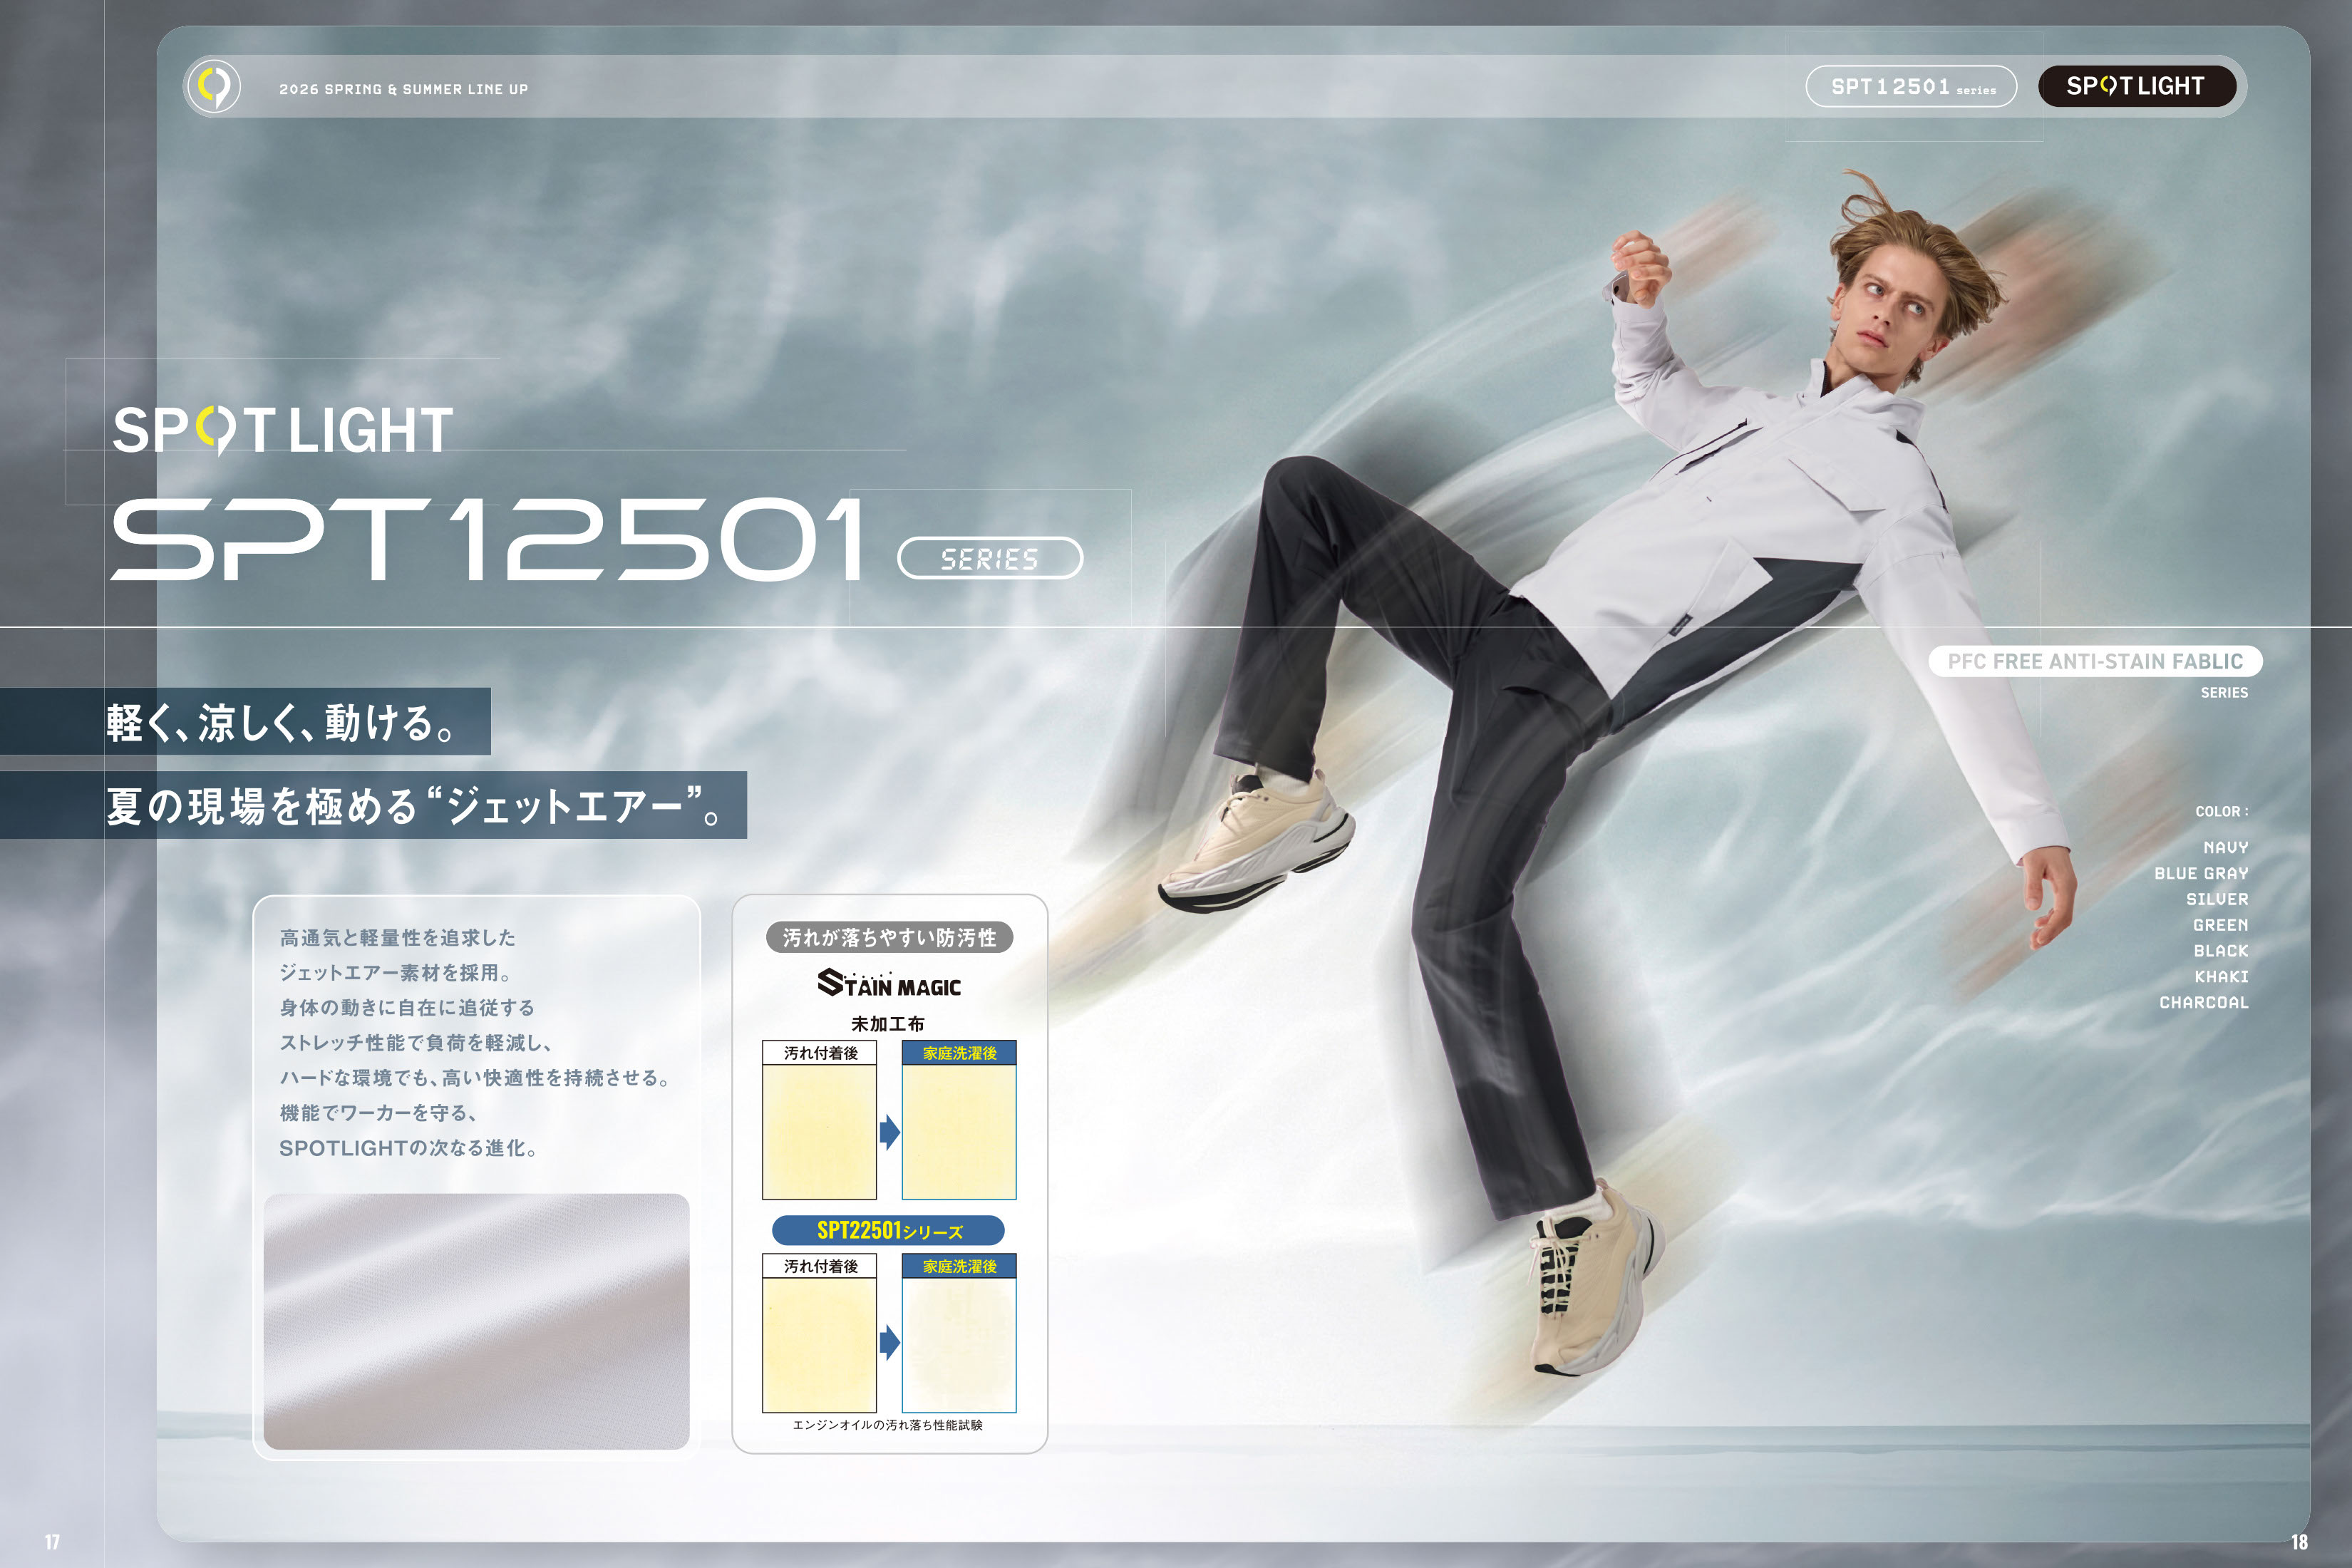The image size is (2352, 1568).
Task: Click the PFC FREE ANTI-STAIN FABLIC label
Action: coord(2095,661)
